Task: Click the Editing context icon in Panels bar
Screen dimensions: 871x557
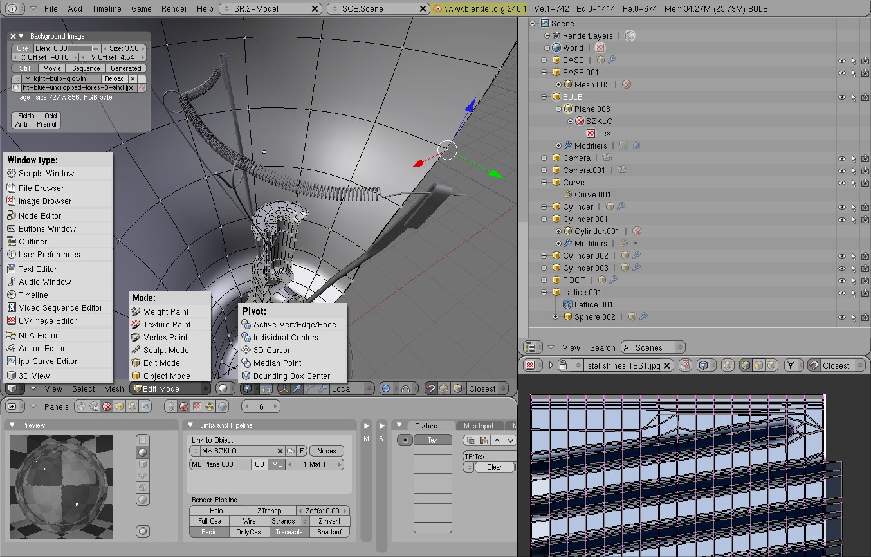Action: [133, 406]
